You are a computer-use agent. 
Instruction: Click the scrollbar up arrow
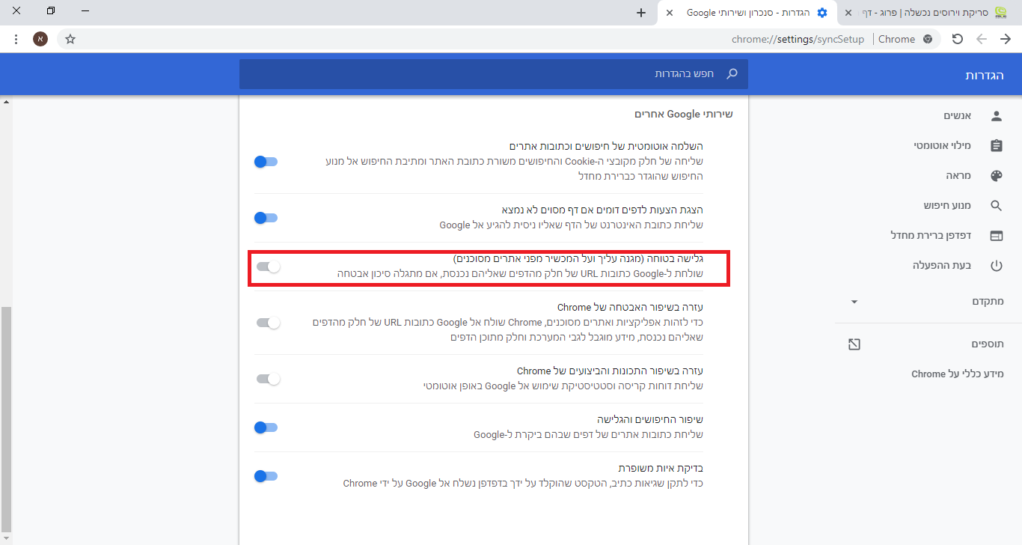point(6,102)
